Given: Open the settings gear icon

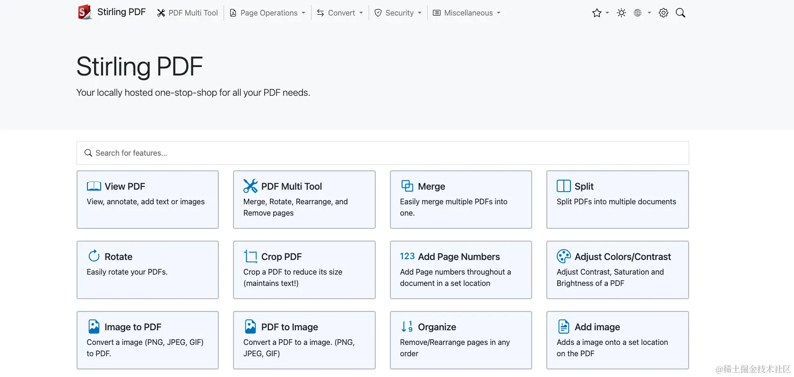Looking at the screenshot, I should click(664, 13).
